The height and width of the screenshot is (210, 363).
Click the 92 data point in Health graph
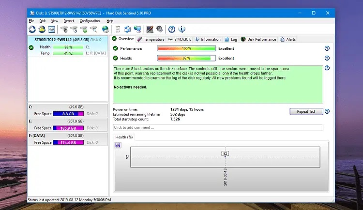click(225, 157)
